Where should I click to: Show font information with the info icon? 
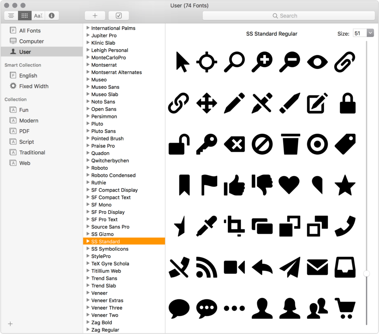click(x=51, y=15)
